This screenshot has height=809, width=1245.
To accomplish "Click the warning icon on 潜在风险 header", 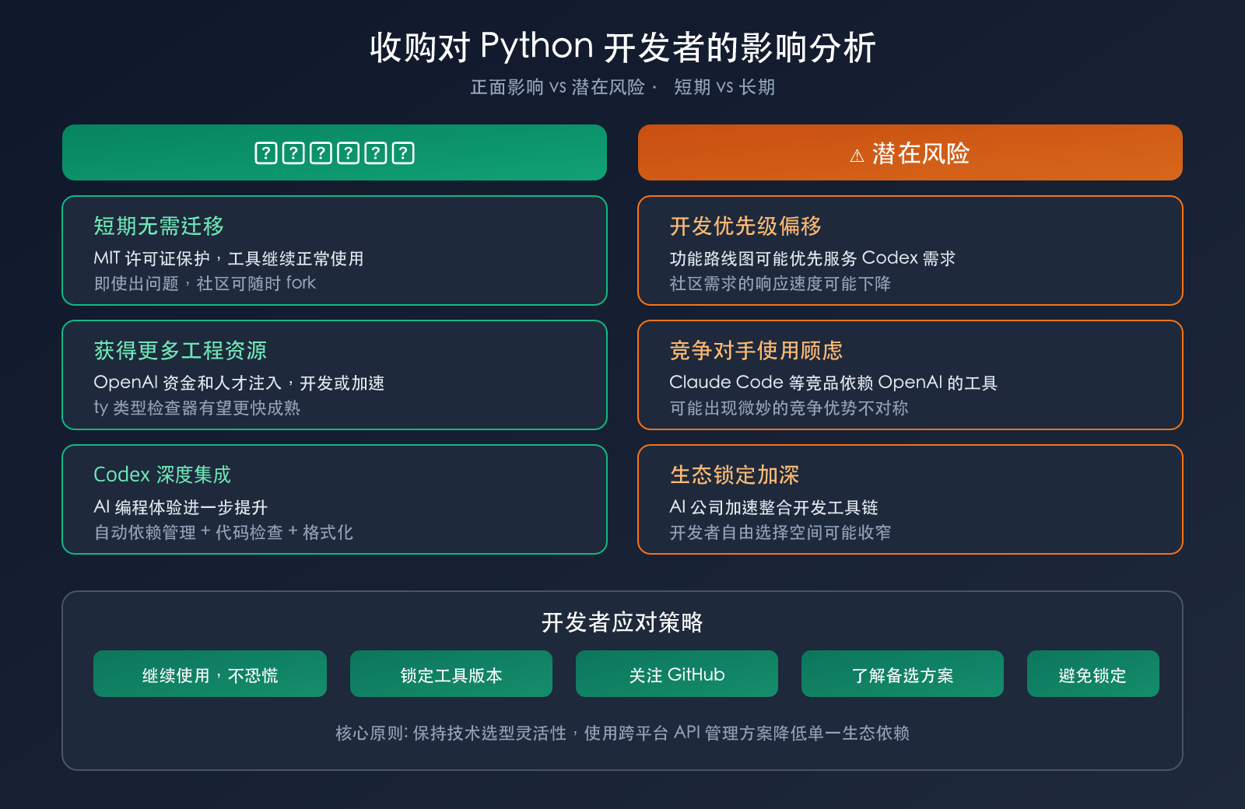I will coord(856,152).
